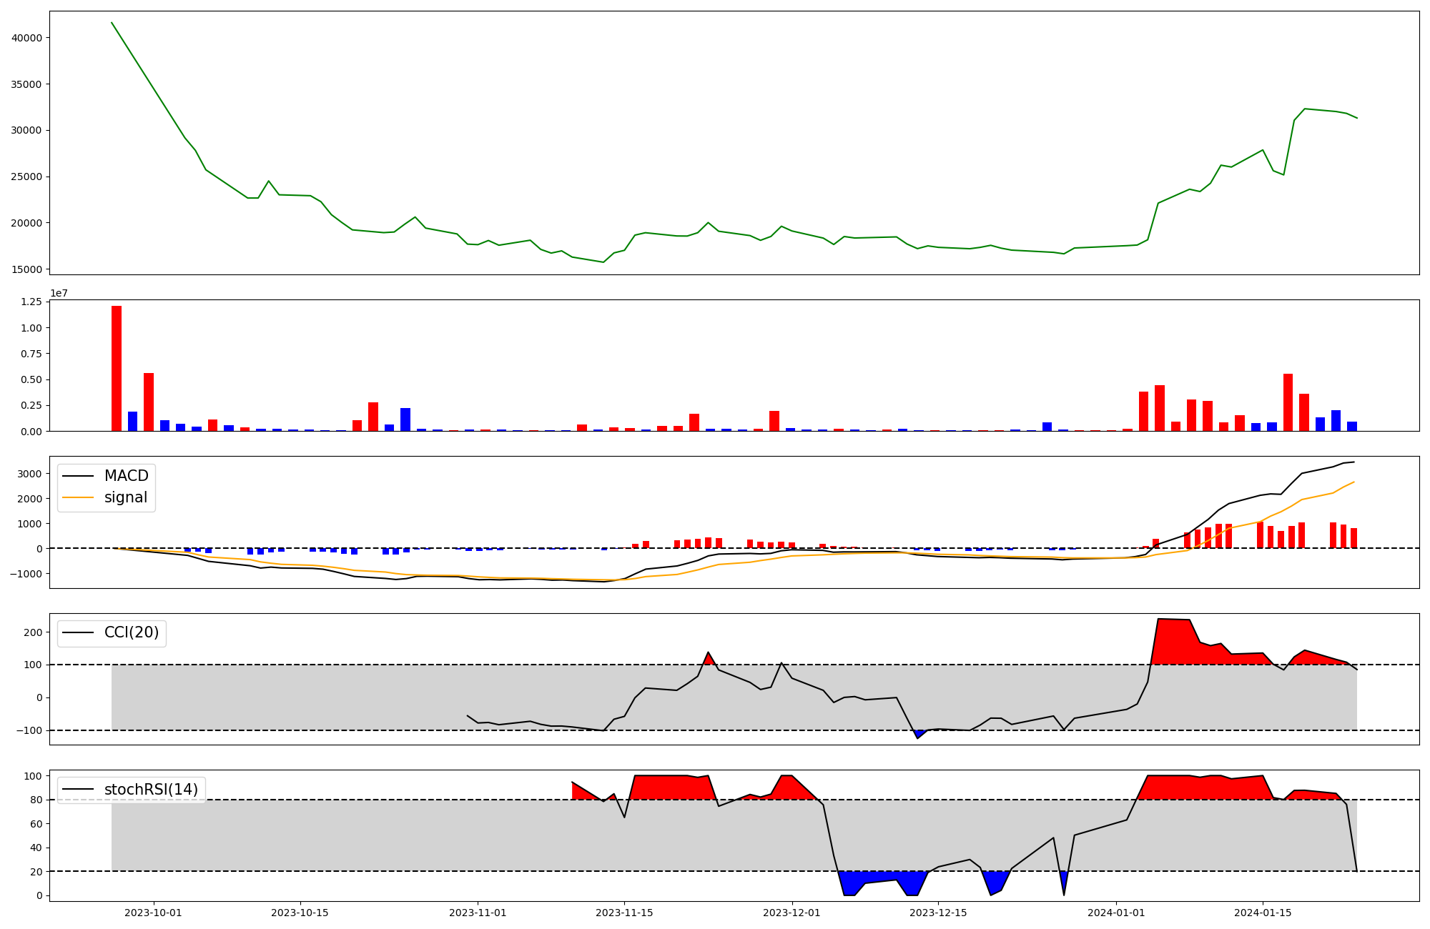This screenshot has width=1430, height=929.
Task: Click the tallest red volume bar
Action: (117, 368)
